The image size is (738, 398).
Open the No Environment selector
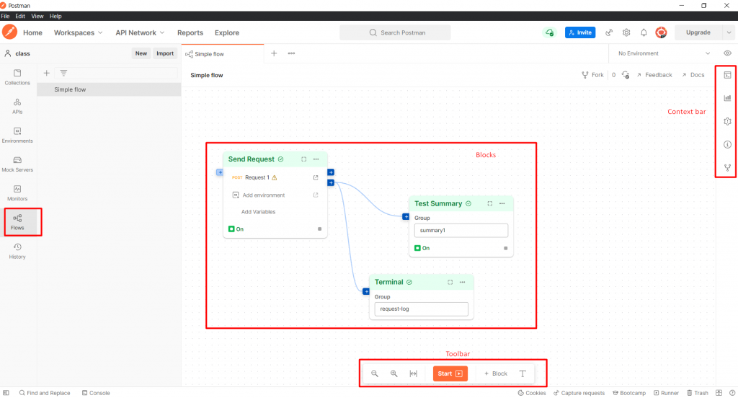pos(664,53)
